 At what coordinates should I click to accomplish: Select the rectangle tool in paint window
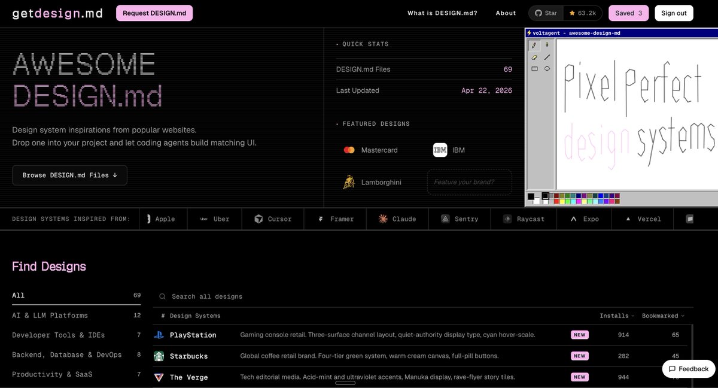[x=534, y=69]
